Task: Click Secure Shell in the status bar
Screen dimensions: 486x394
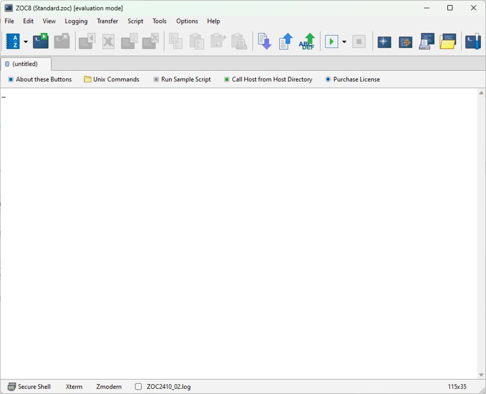Action: (30, 387)
